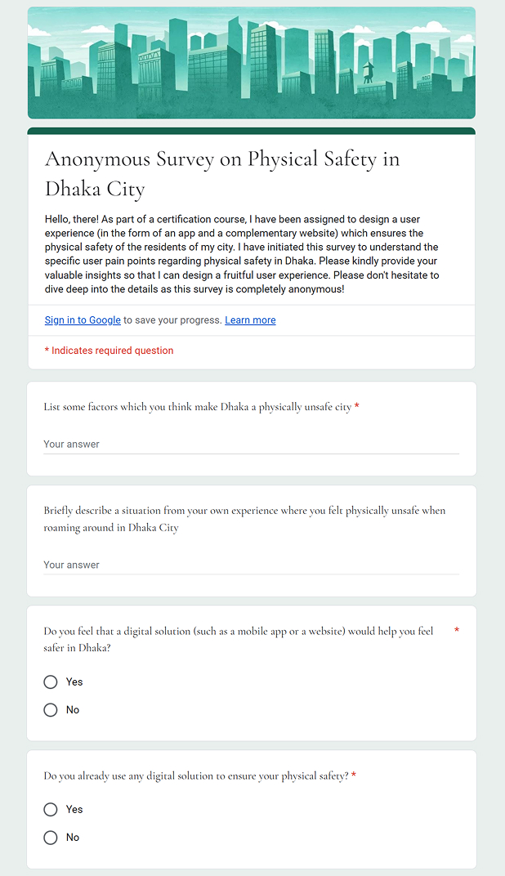Click the 'to save your progress' text

(x=172, y=320)
